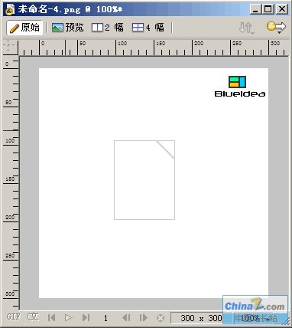Image resolution: width=292 pixels, height=328 pixels.
Task: Click the GIF export format indicator
Action: point(14,317)
